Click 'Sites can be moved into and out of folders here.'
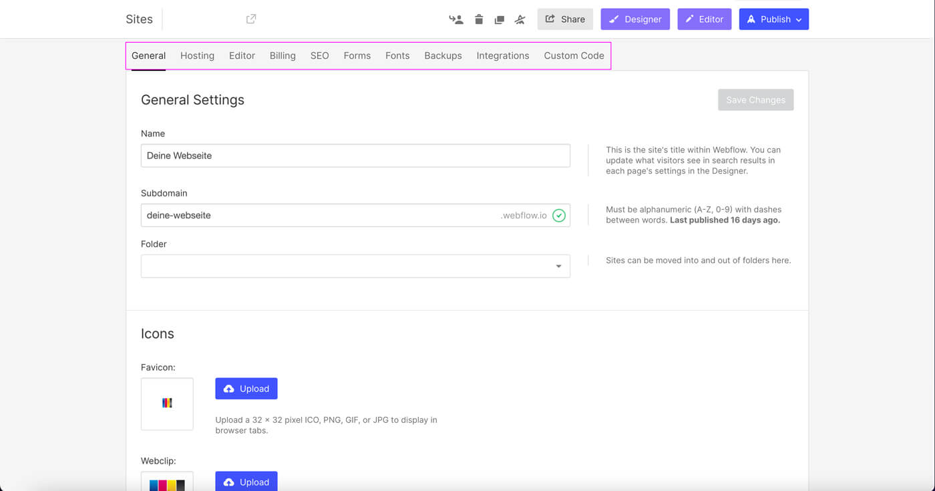This screenshot has width=935, height=491. [x=698, y=260]
